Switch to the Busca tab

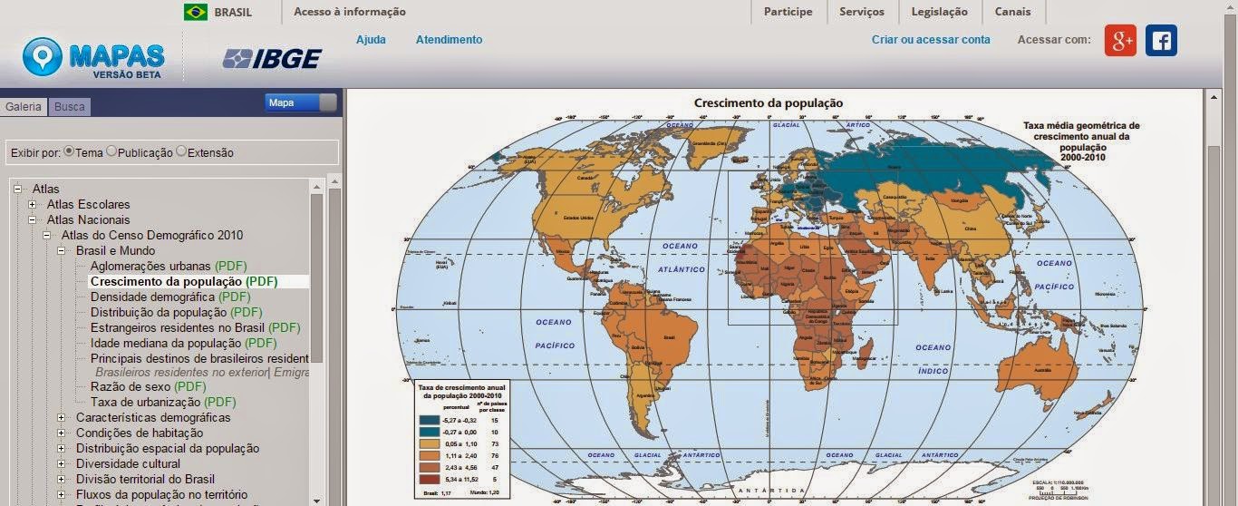tap(70, 107)
